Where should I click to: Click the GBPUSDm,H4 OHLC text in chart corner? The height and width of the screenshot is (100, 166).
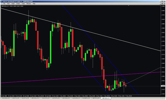(x=12, y=6)
